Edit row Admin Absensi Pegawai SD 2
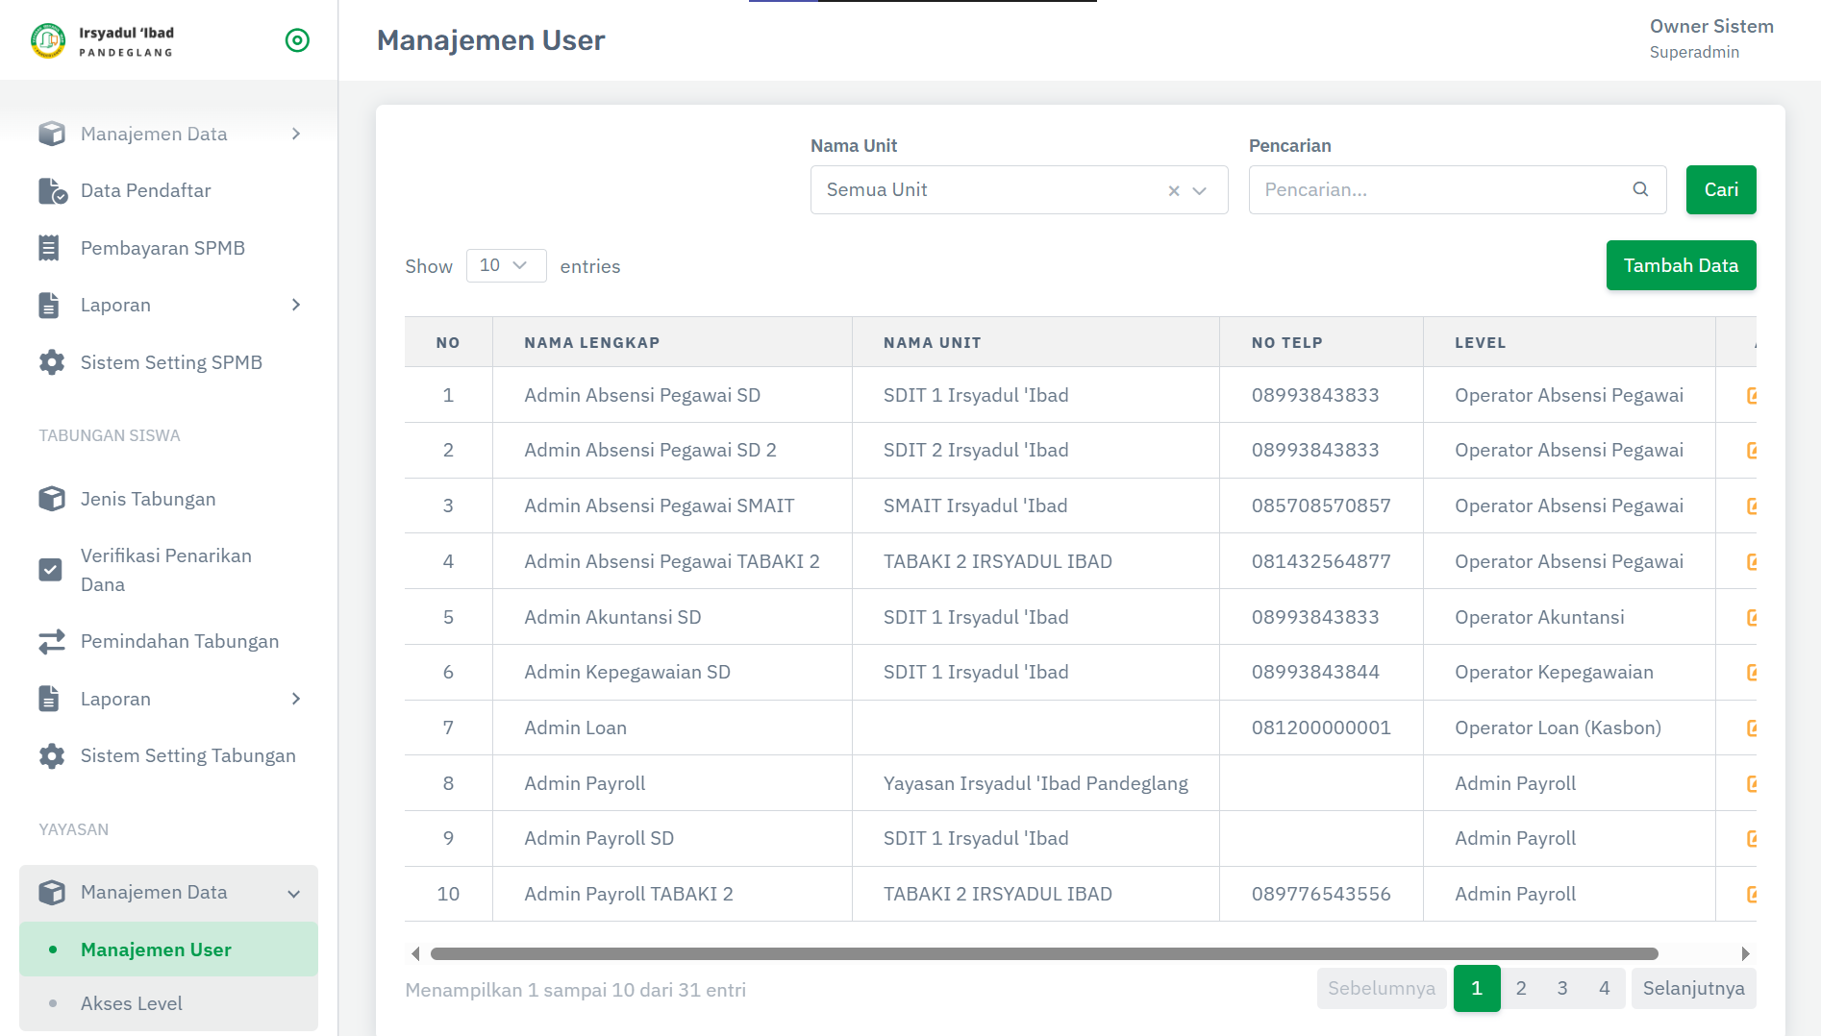 pos(1751,450)
